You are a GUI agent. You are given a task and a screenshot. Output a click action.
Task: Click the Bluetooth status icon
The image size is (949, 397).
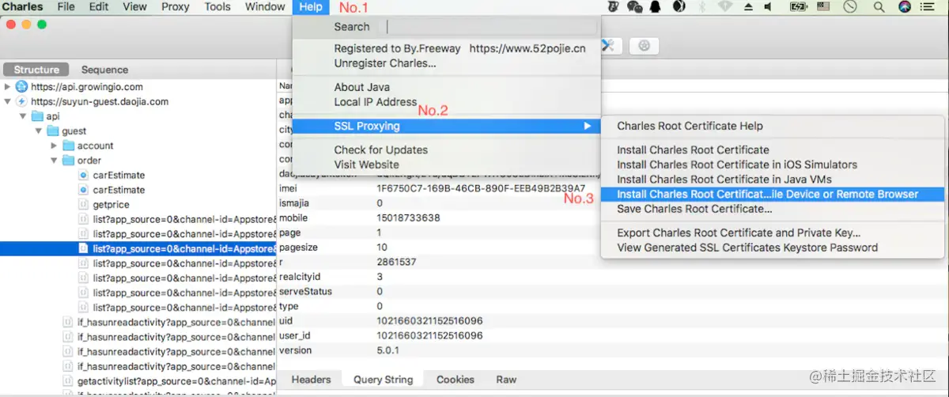tap(701, 7)
